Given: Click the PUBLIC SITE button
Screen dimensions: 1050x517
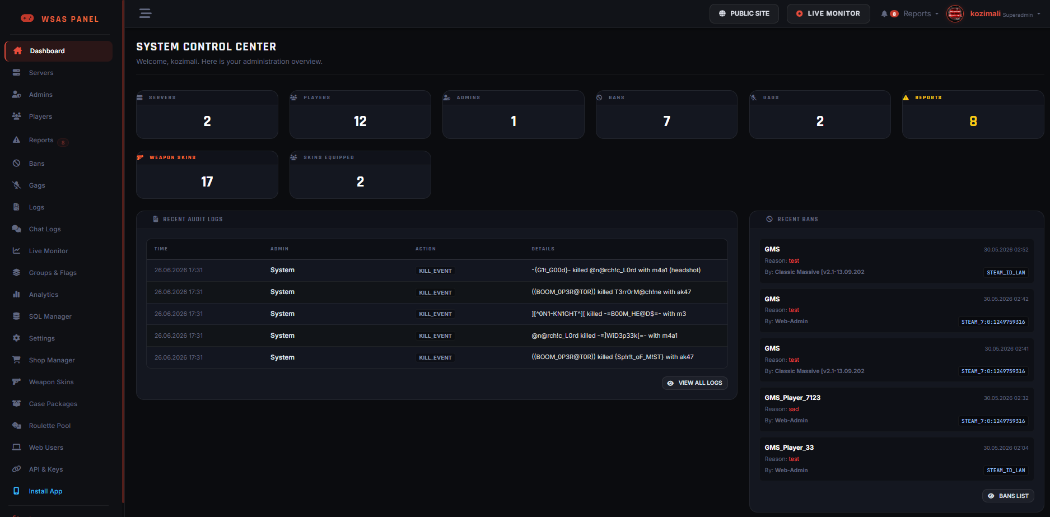Looking at the screenshot, I should coord(744,13).
